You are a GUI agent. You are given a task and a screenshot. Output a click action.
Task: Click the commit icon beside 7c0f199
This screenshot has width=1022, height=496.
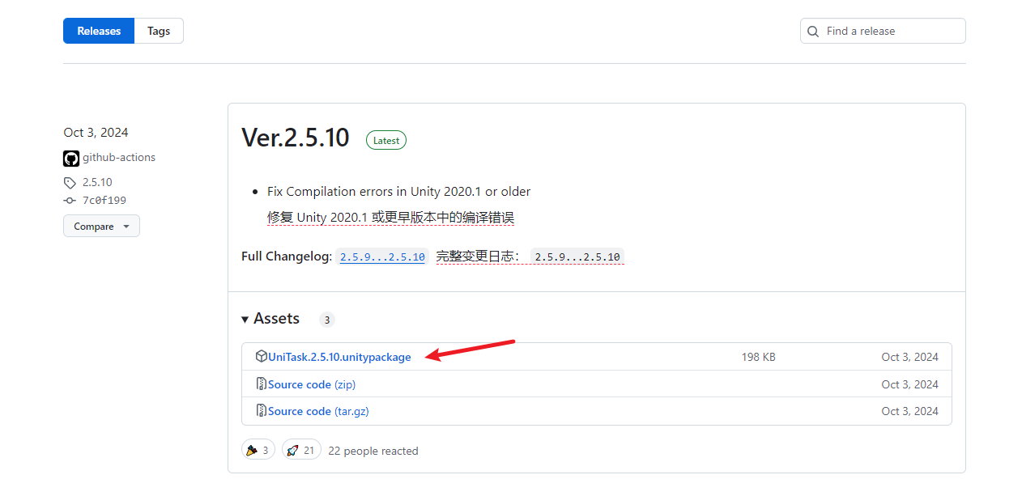pyautogui.click(x=70, y=201)
